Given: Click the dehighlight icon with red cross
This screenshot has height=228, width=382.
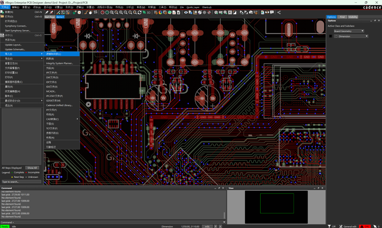Looking at the screenshot, I should (x=209, y=12).
